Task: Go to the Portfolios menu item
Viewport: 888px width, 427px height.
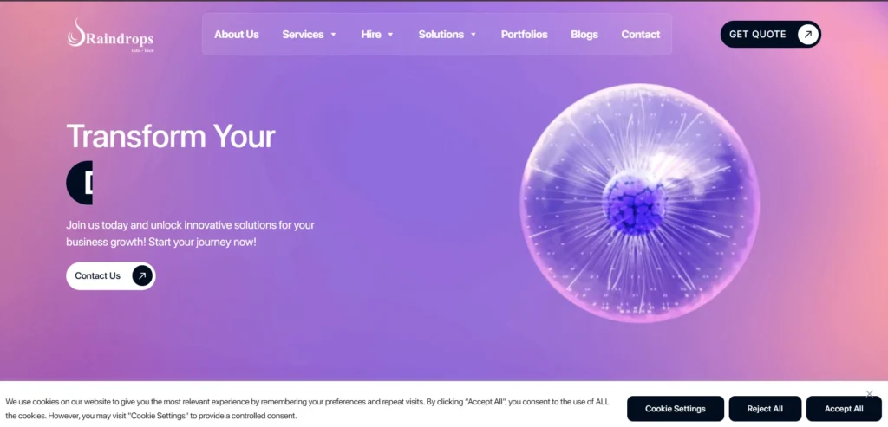Action: click(524, 35)
